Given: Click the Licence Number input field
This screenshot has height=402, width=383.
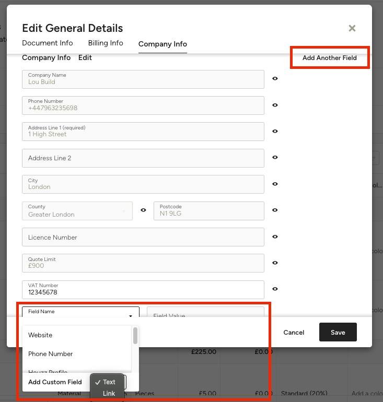Looking at the screenshot, I should [143, 237].
